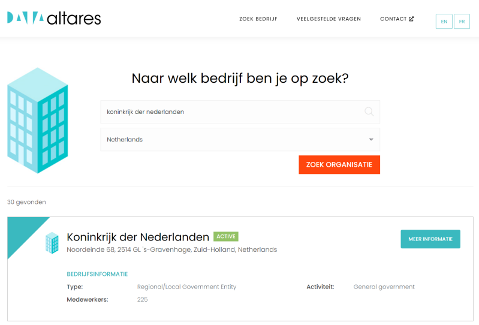Click Meer Informatie for Koninkrijk der Nederlanden
This screenshot has height=325, width=479.
pyautogui.click(x=430, y=239)
